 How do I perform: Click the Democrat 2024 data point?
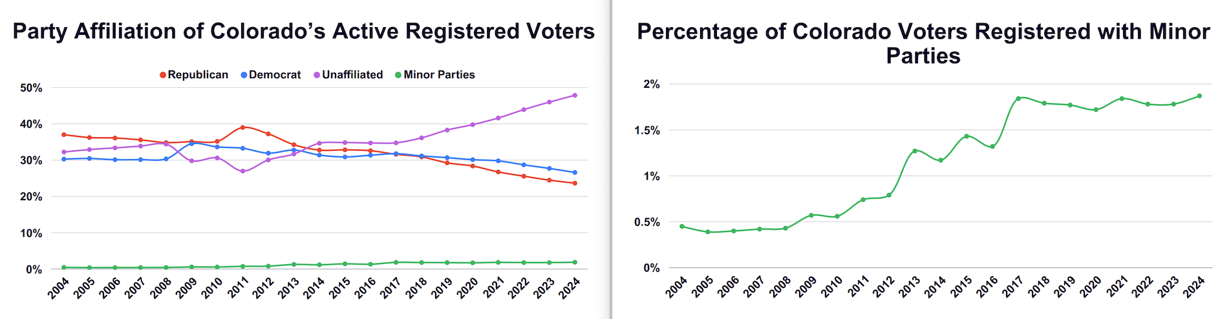(575, 172)
